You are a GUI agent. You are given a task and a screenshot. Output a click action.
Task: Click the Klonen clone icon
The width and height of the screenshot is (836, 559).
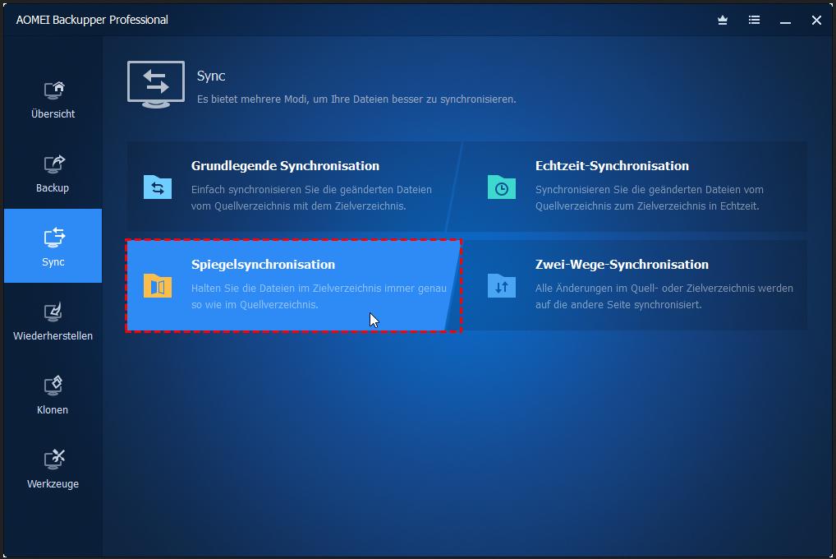coord(53,386)
